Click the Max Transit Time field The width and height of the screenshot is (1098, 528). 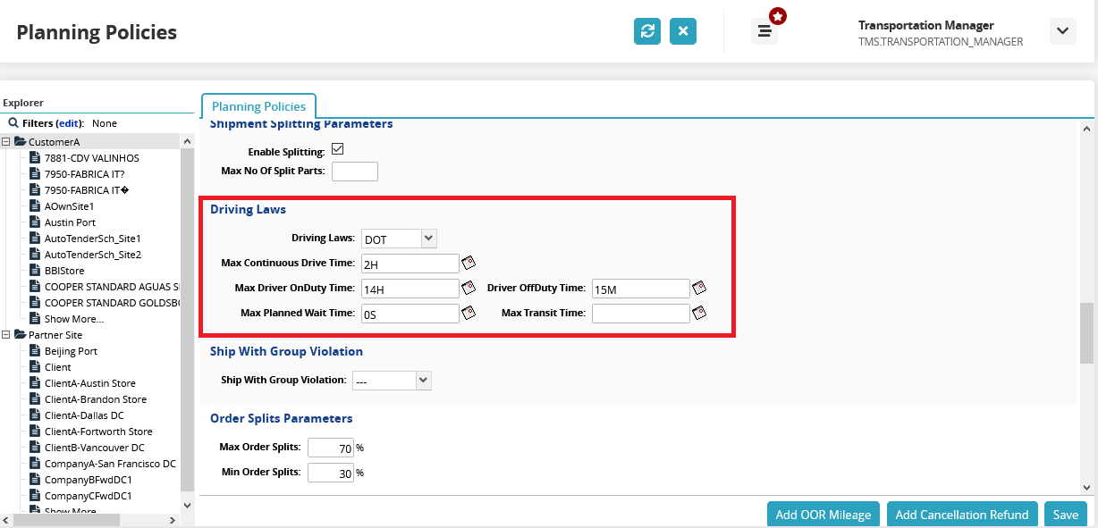coord(641,314)
